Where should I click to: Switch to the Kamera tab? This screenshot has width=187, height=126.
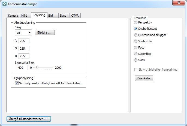[x=13, y=16]
